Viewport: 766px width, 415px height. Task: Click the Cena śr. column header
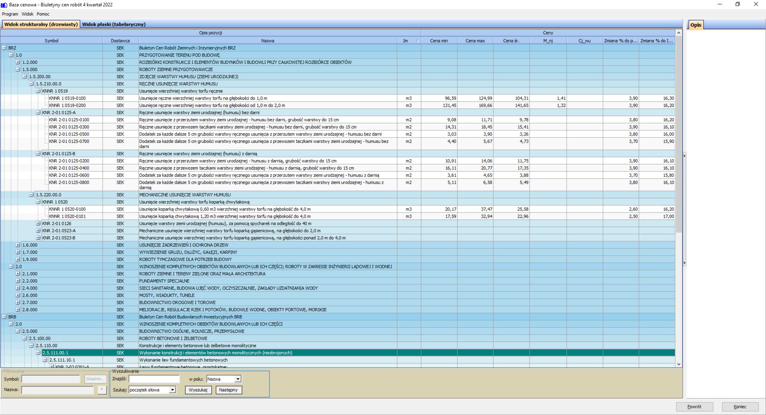point(511,41)
